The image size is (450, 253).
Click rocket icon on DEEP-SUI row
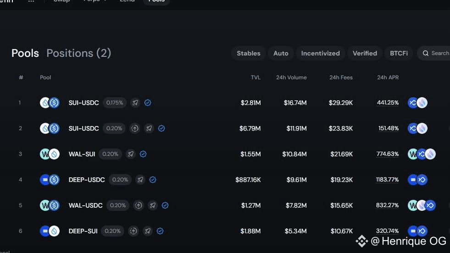[x=148, y=231]
